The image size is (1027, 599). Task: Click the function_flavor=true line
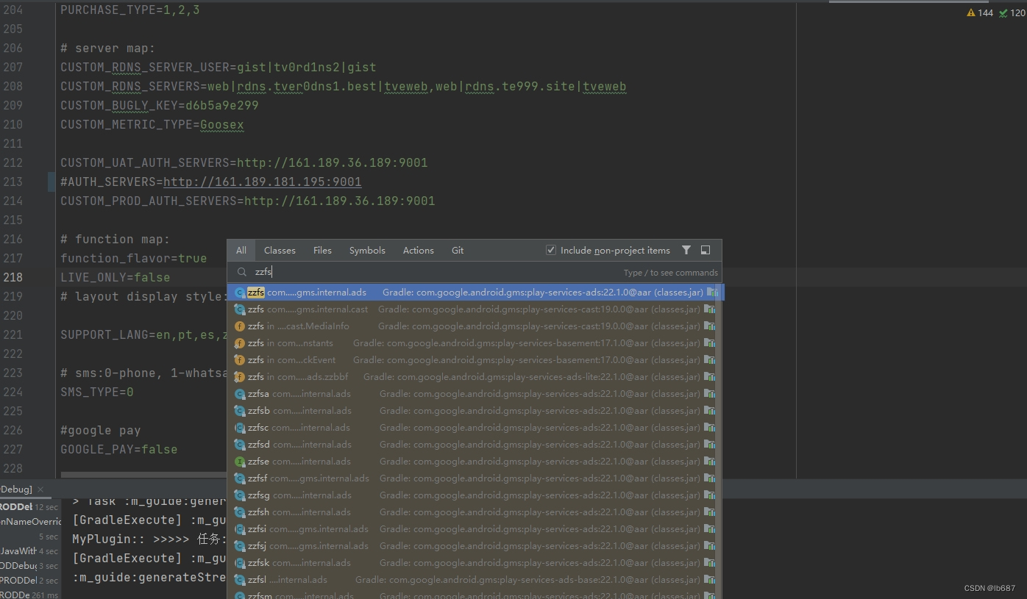pos(134,258)
